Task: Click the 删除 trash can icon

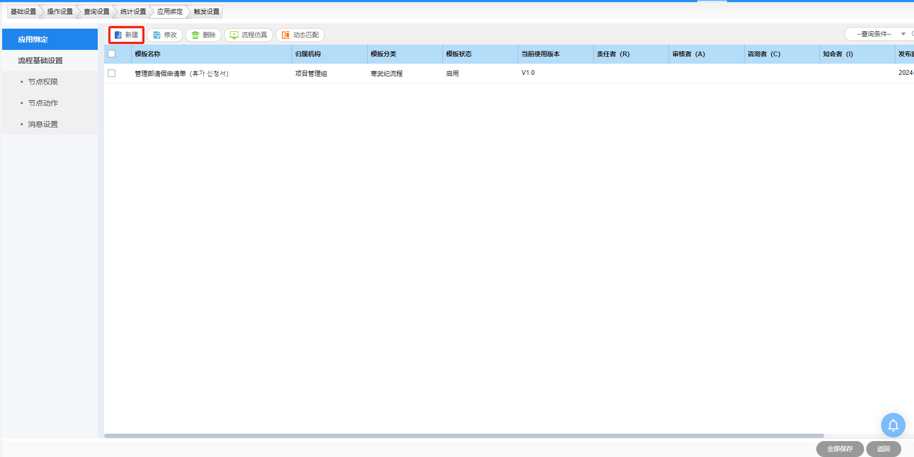Action: point(195,35)
